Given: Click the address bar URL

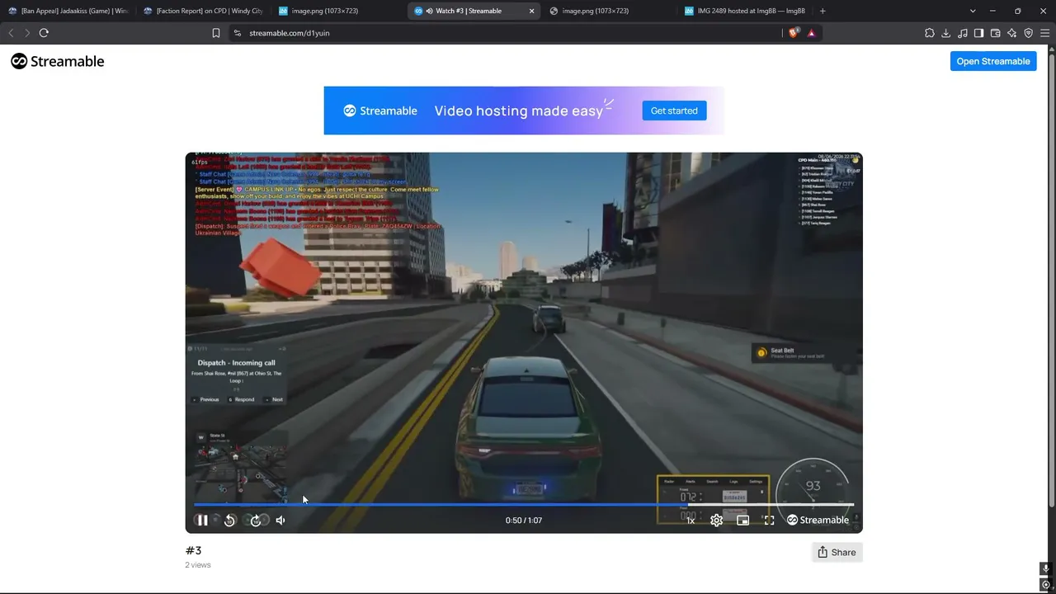Looking at the screenshot, I should 290,33.
